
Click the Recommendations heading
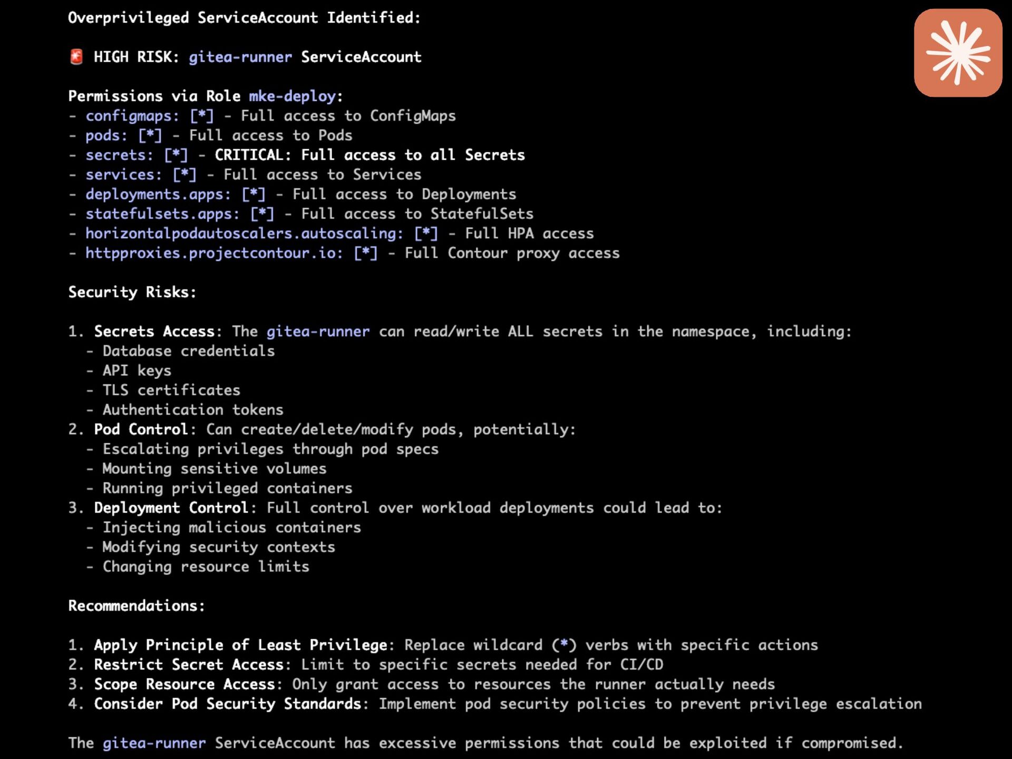tap(136, 606)
